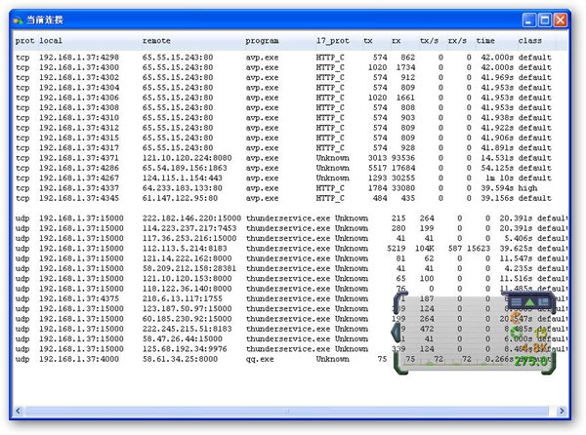Click the horizontal scrollbar thumb
The image size is (586, 435).
click(x=286, y=411)
